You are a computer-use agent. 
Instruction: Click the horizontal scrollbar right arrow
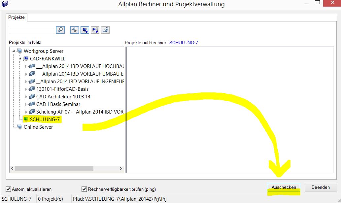(120, 168)
